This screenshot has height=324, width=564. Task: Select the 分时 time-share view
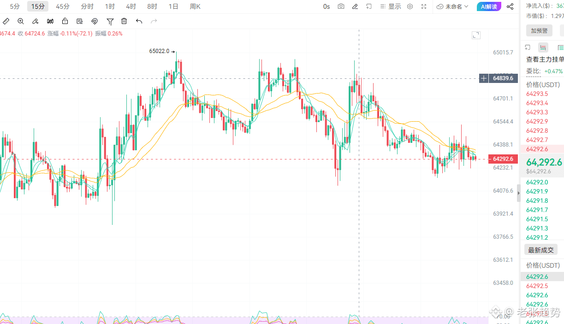pos(87,6)
